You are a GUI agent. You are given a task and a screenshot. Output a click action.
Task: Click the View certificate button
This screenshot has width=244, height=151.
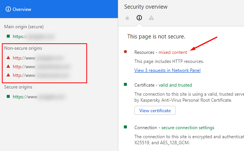(155, 110)
